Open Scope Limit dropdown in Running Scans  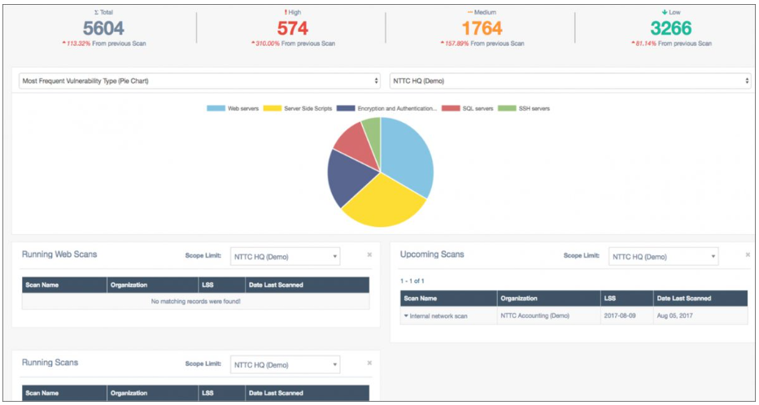[285, 365]
